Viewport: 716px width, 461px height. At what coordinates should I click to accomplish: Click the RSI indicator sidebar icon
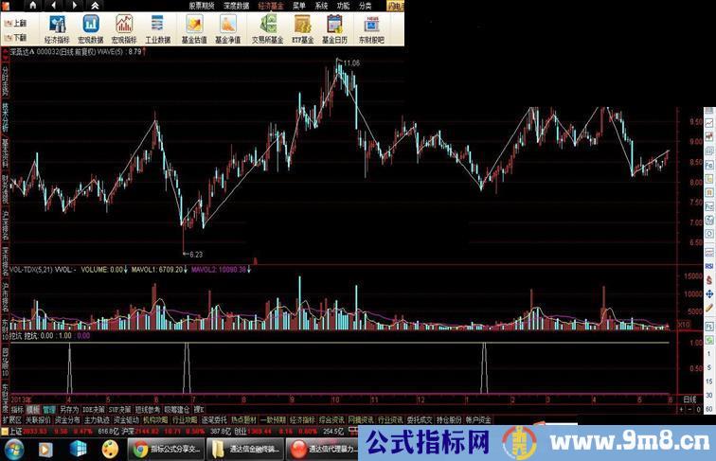click(x=708, y=267)
